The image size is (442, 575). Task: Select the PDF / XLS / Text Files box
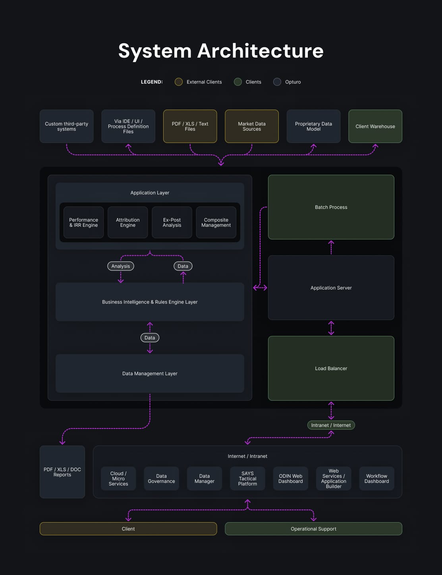190,126
